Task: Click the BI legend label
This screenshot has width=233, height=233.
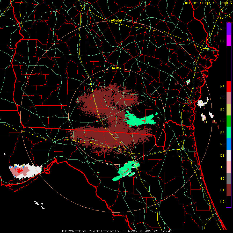Action: 222,190
